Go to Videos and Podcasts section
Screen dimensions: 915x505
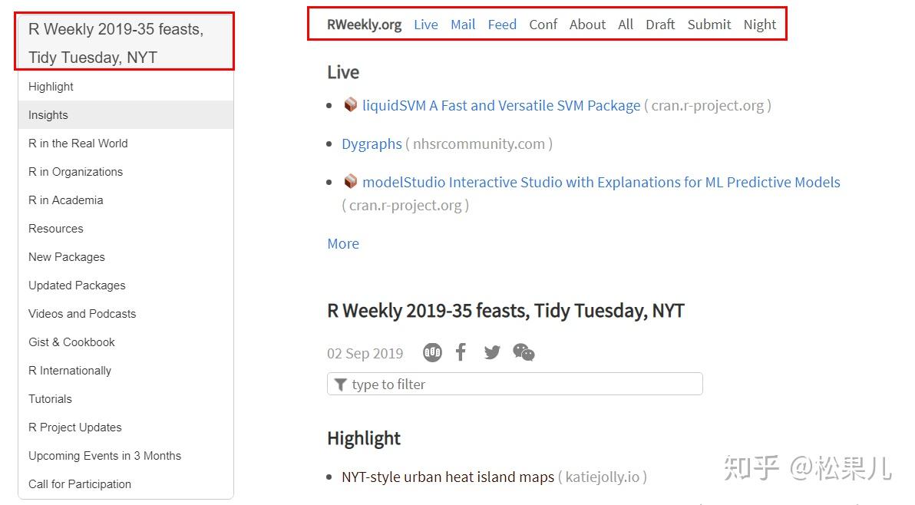pos(82,314)
